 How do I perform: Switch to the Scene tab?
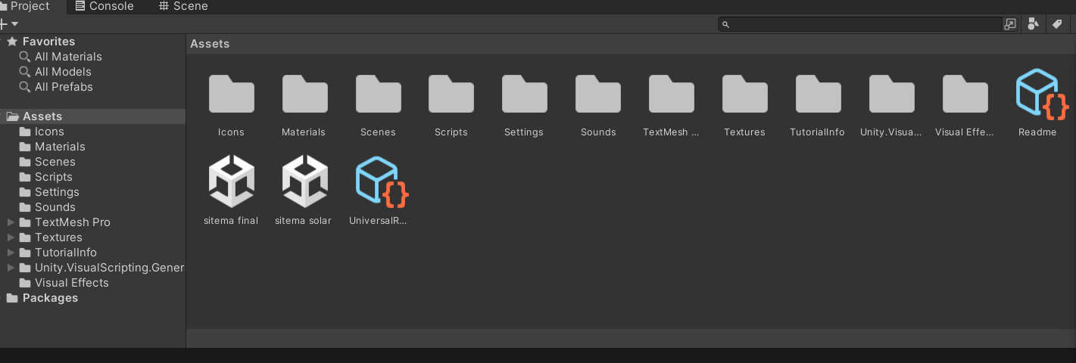[x=183, y=6]
